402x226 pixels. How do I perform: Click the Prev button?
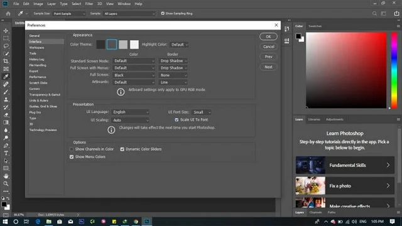tap(268, 56)
